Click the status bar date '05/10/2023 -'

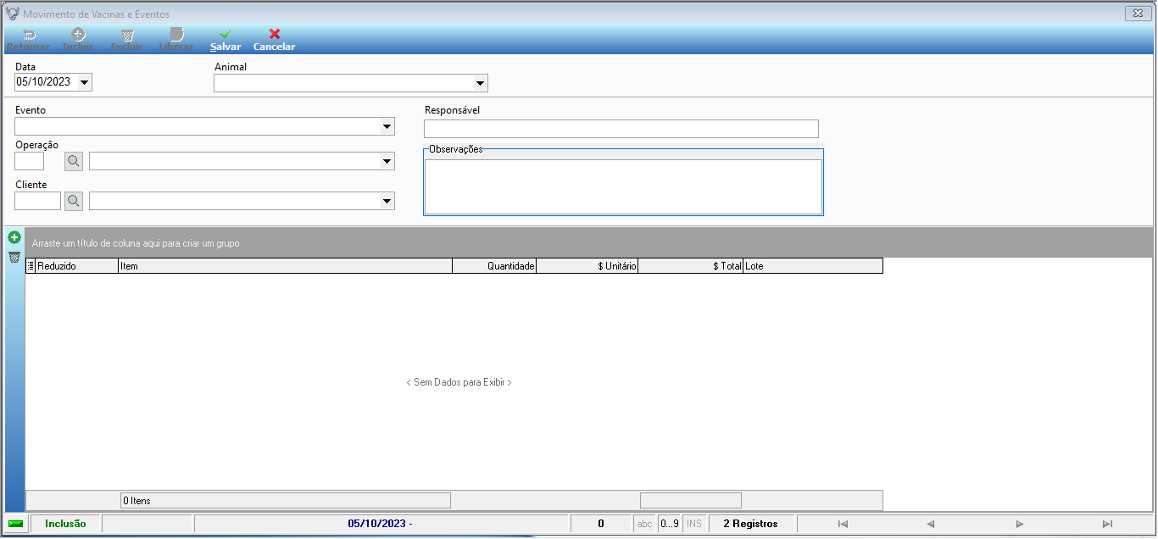380,524
